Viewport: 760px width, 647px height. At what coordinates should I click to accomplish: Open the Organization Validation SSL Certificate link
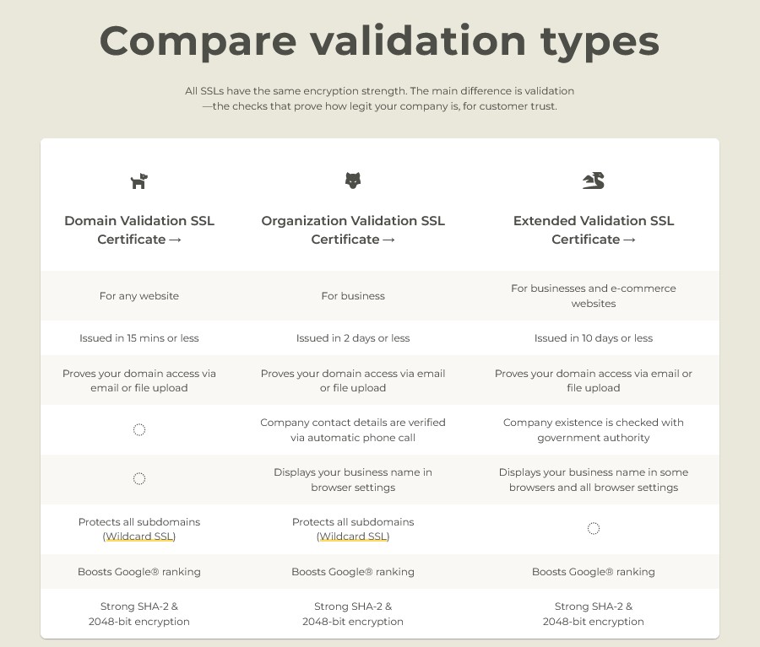(353, 230)
